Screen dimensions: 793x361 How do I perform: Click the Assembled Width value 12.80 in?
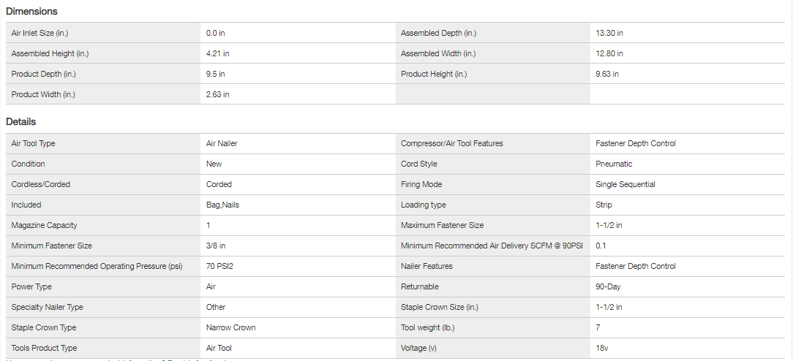[609, 53]
